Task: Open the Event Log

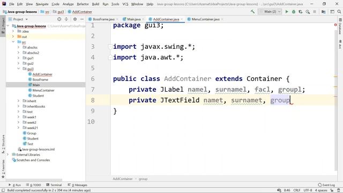Action: point(326,185)
